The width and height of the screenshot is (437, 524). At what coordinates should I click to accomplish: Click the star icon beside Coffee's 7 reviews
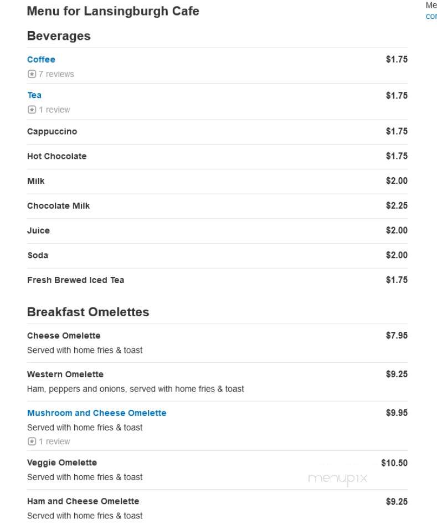tap(32, 74)
